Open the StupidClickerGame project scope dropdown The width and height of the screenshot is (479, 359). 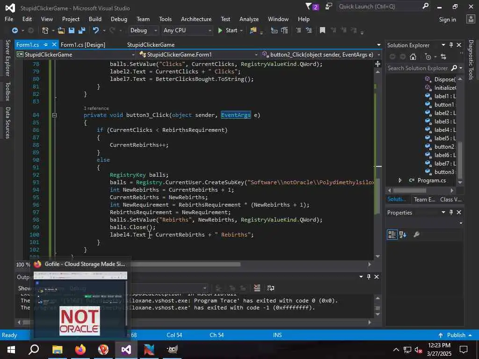pos(76,55)
